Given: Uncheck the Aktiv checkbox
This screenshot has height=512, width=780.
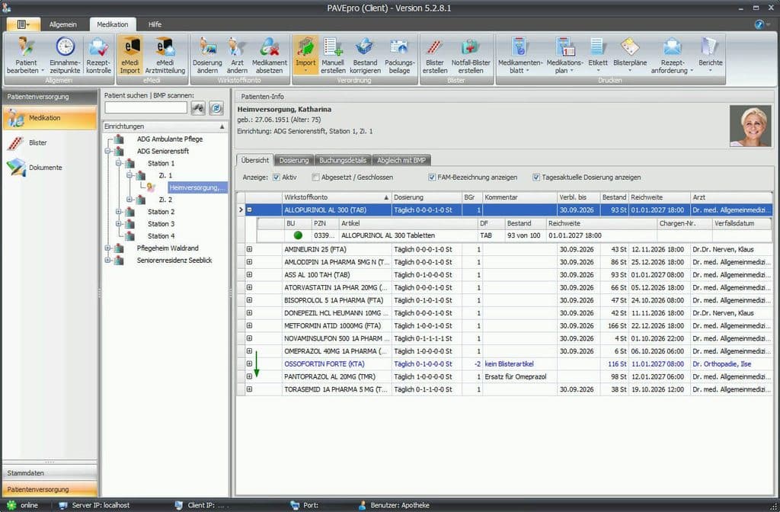Looking at the screenshot, I should coord(277,177).
